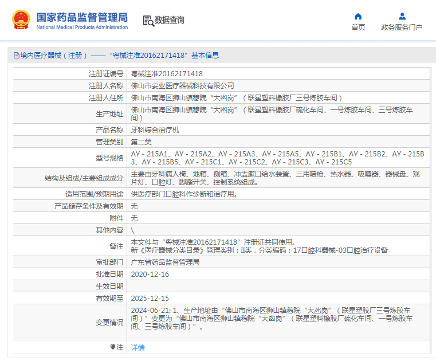The height and width of the screenshot is (361, 436).
Task: Open 政务服务门户 portal link
Action: [x=402, y=28]
